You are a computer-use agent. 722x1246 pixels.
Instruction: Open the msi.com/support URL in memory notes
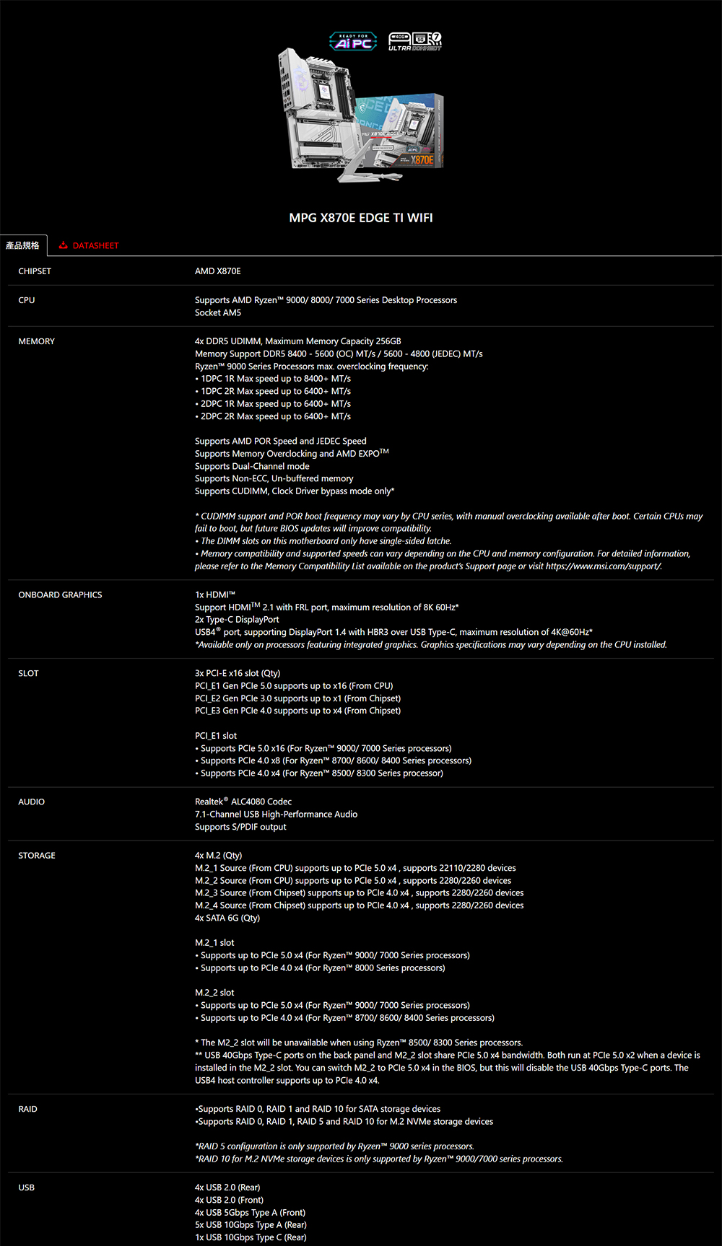click(x=603, y=566)
